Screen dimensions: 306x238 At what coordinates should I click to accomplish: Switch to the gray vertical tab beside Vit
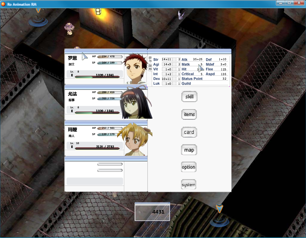[150, 67]
